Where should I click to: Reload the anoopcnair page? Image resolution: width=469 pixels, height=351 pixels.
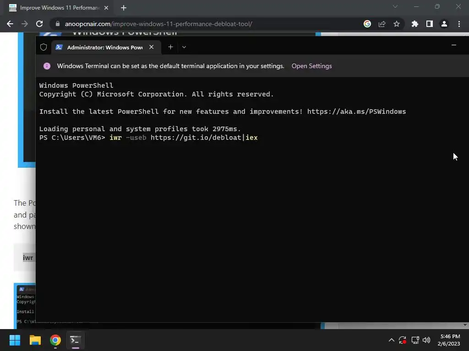[x=39, y=24]
